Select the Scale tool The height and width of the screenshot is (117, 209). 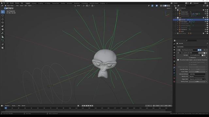[x=3, y=26]
